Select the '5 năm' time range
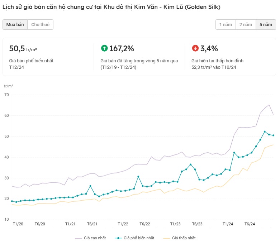The height and width of the screenshot is (244, 280). 266,24
